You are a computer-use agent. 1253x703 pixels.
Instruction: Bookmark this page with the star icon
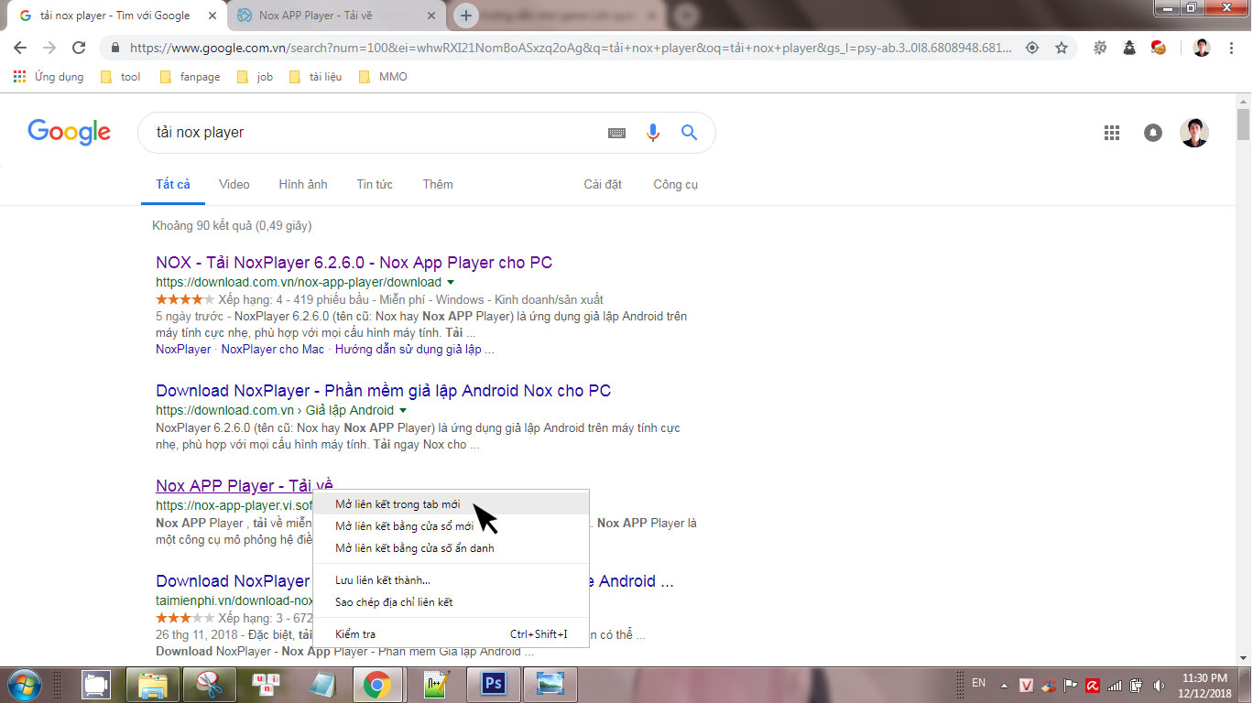click(1062, 48)
